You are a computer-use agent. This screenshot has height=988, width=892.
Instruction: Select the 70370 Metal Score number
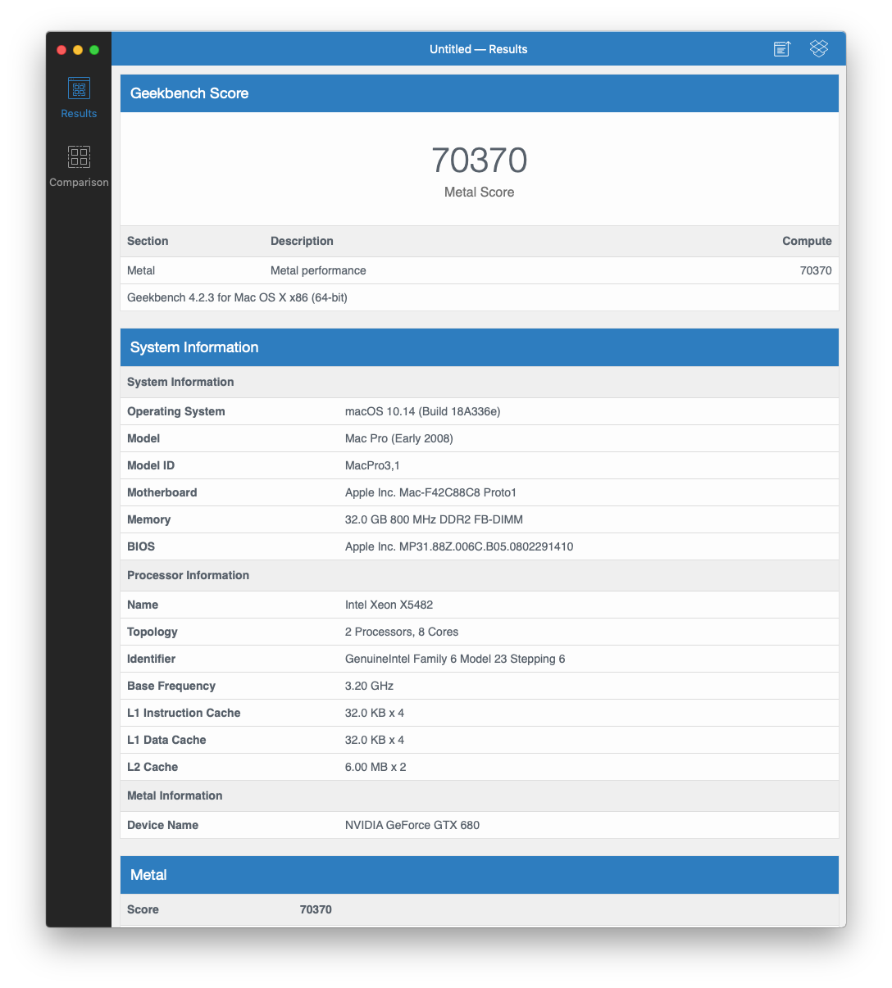pyautogui.click(x=480, y=160)
